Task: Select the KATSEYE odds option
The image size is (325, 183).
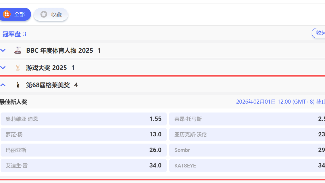Action: pyautogui.click(x=247, y=165)
